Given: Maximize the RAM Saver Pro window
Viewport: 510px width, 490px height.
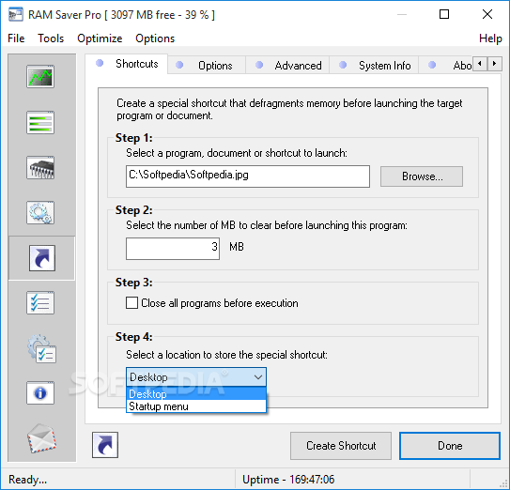Looking at the screenshot, I should coord(444,14).
